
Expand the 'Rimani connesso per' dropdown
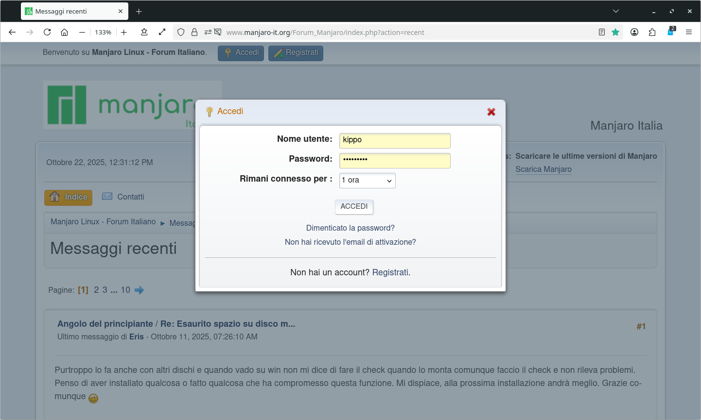click(367, 180)
